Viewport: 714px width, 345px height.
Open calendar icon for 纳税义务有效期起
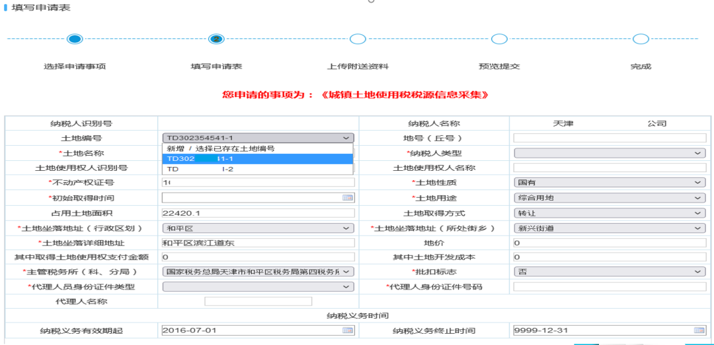[348, 330]
